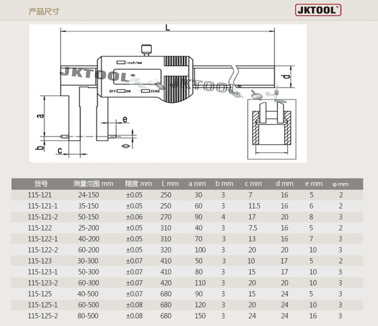Click the 270 length value

(166, 217)
